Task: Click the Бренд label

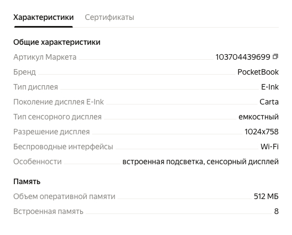Action: point(24,72)
